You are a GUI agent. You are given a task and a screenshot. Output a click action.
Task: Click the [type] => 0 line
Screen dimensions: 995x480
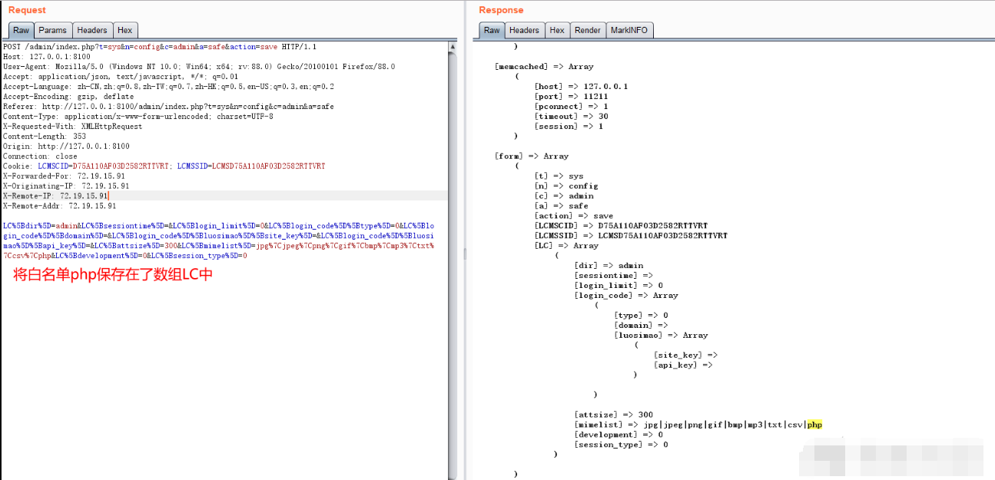(641, 316)
